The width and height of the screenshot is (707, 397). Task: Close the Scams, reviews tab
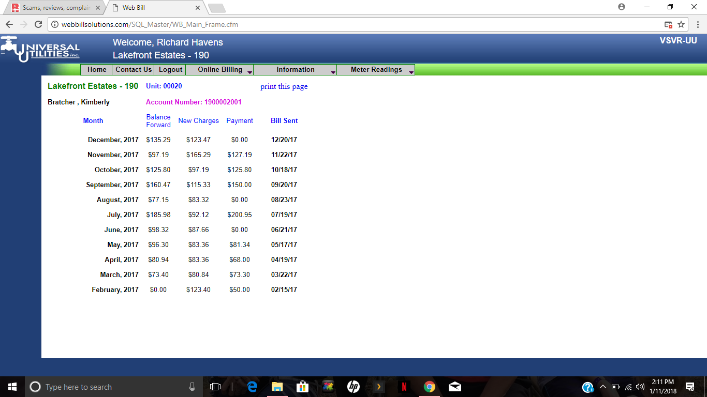[98, 8]
